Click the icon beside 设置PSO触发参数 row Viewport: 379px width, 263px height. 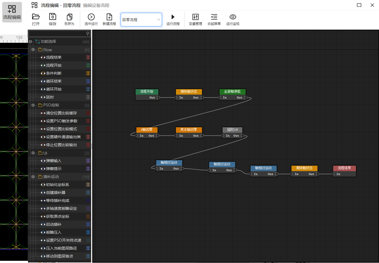(88, 121)
